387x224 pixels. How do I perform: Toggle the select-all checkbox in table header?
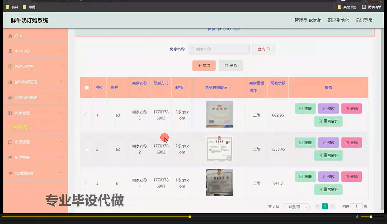click(86, 87)
